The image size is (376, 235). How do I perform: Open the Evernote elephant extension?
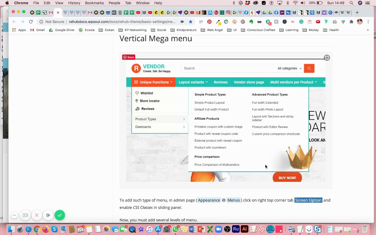click(251, 22)
